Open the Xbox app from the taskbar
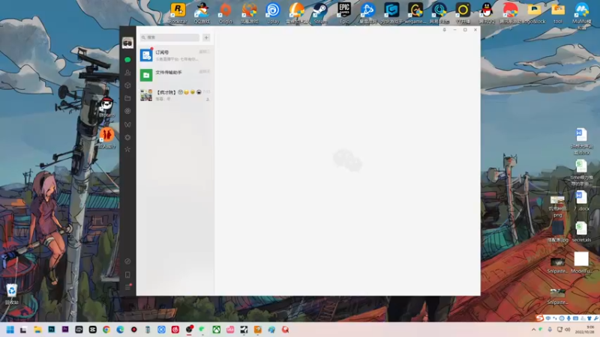The height and width of the screenshot is (337, 600). (216, 330)
